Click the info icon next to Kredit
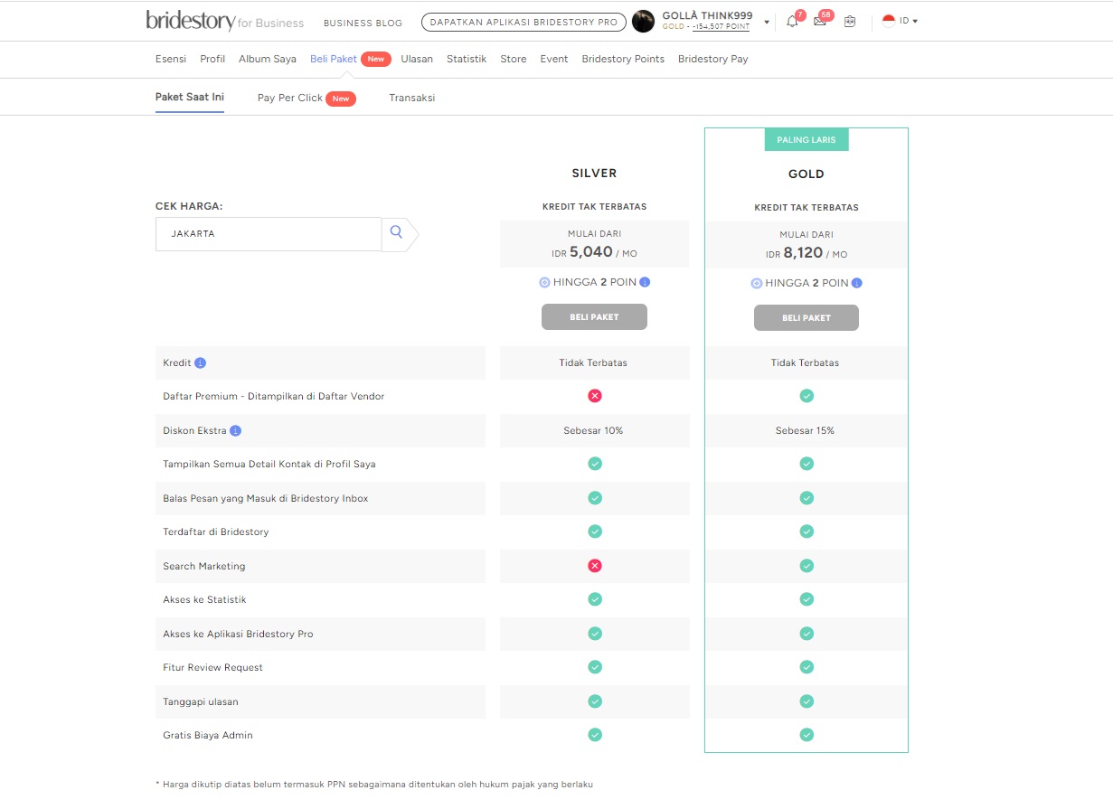Viewport: 1113px width, 809px height. (201, 362)
